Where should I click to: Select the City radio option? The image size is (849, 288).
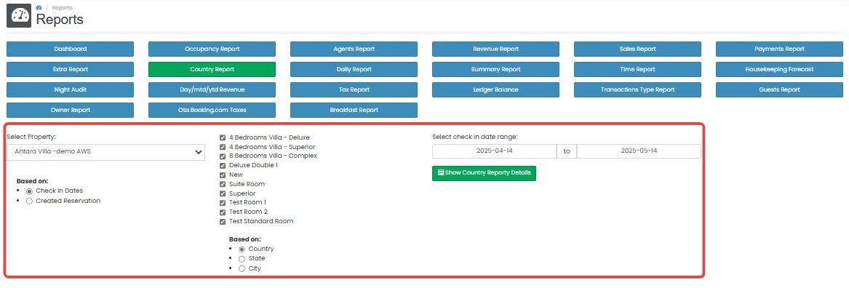click(x=242, y=268)
